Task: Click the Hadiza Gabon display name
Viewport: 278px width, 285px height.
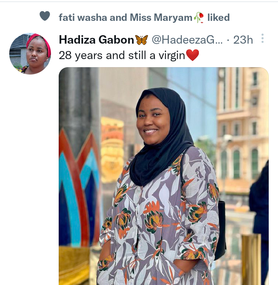Action: (97, 40)
